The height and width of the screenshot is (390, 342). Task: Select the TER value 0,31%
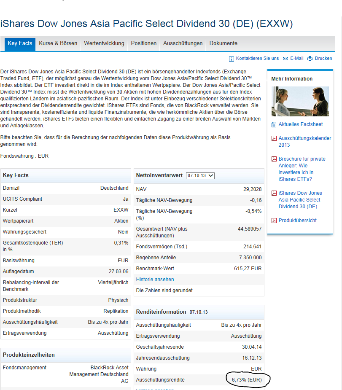click(121, 243)
